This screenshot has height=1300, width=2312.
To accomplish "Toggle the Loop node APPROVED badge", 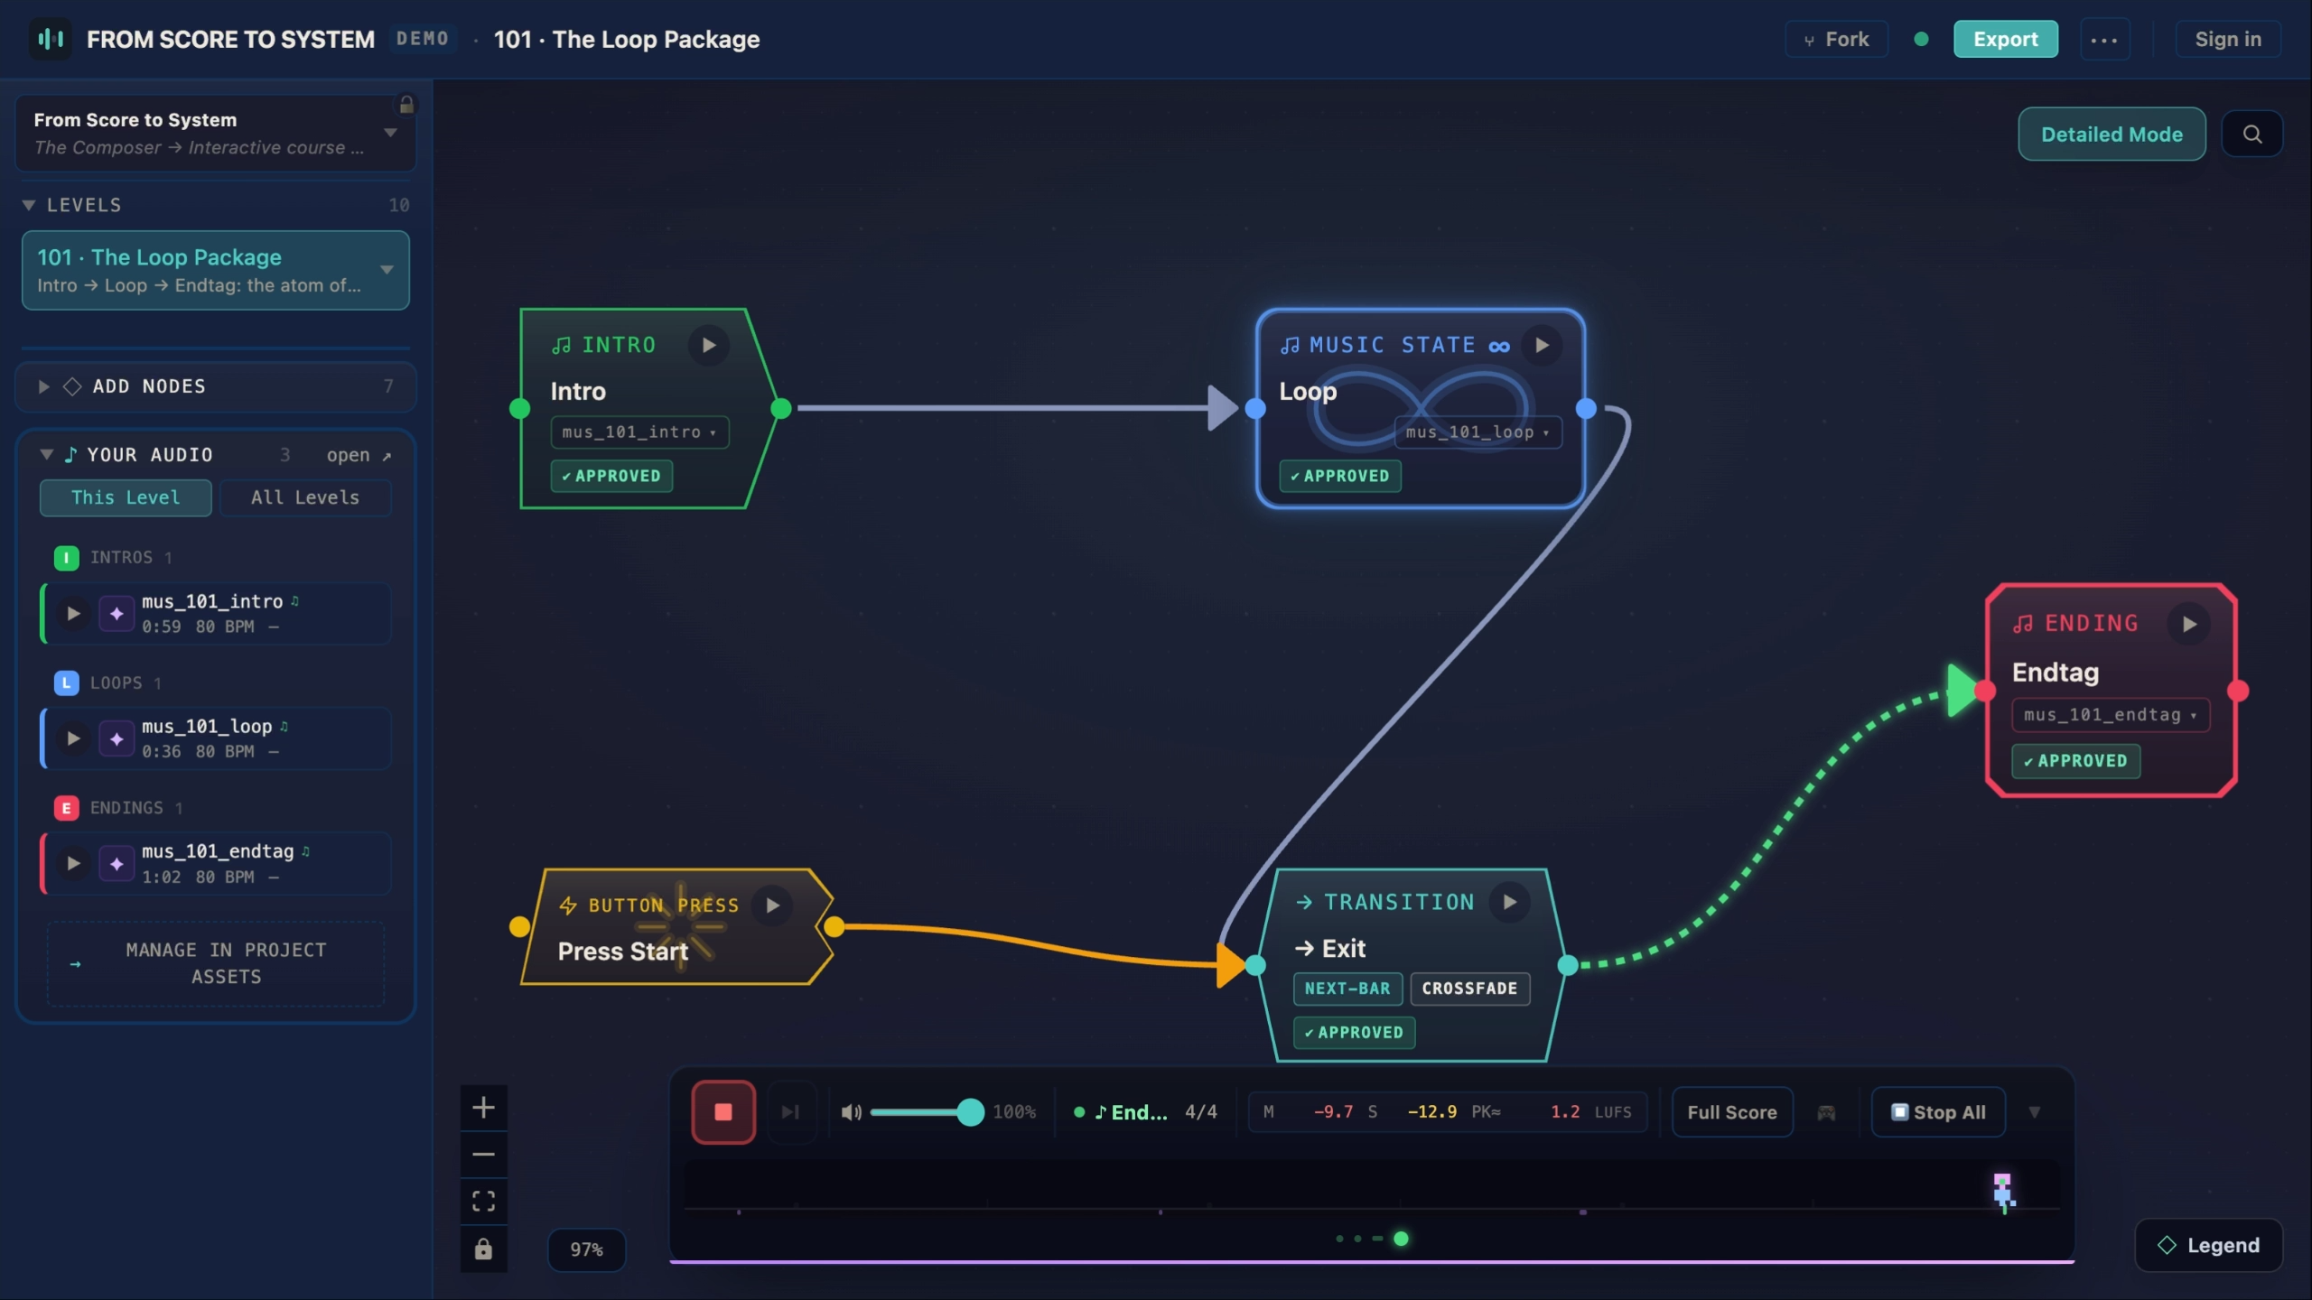I will pos(1339,476).
